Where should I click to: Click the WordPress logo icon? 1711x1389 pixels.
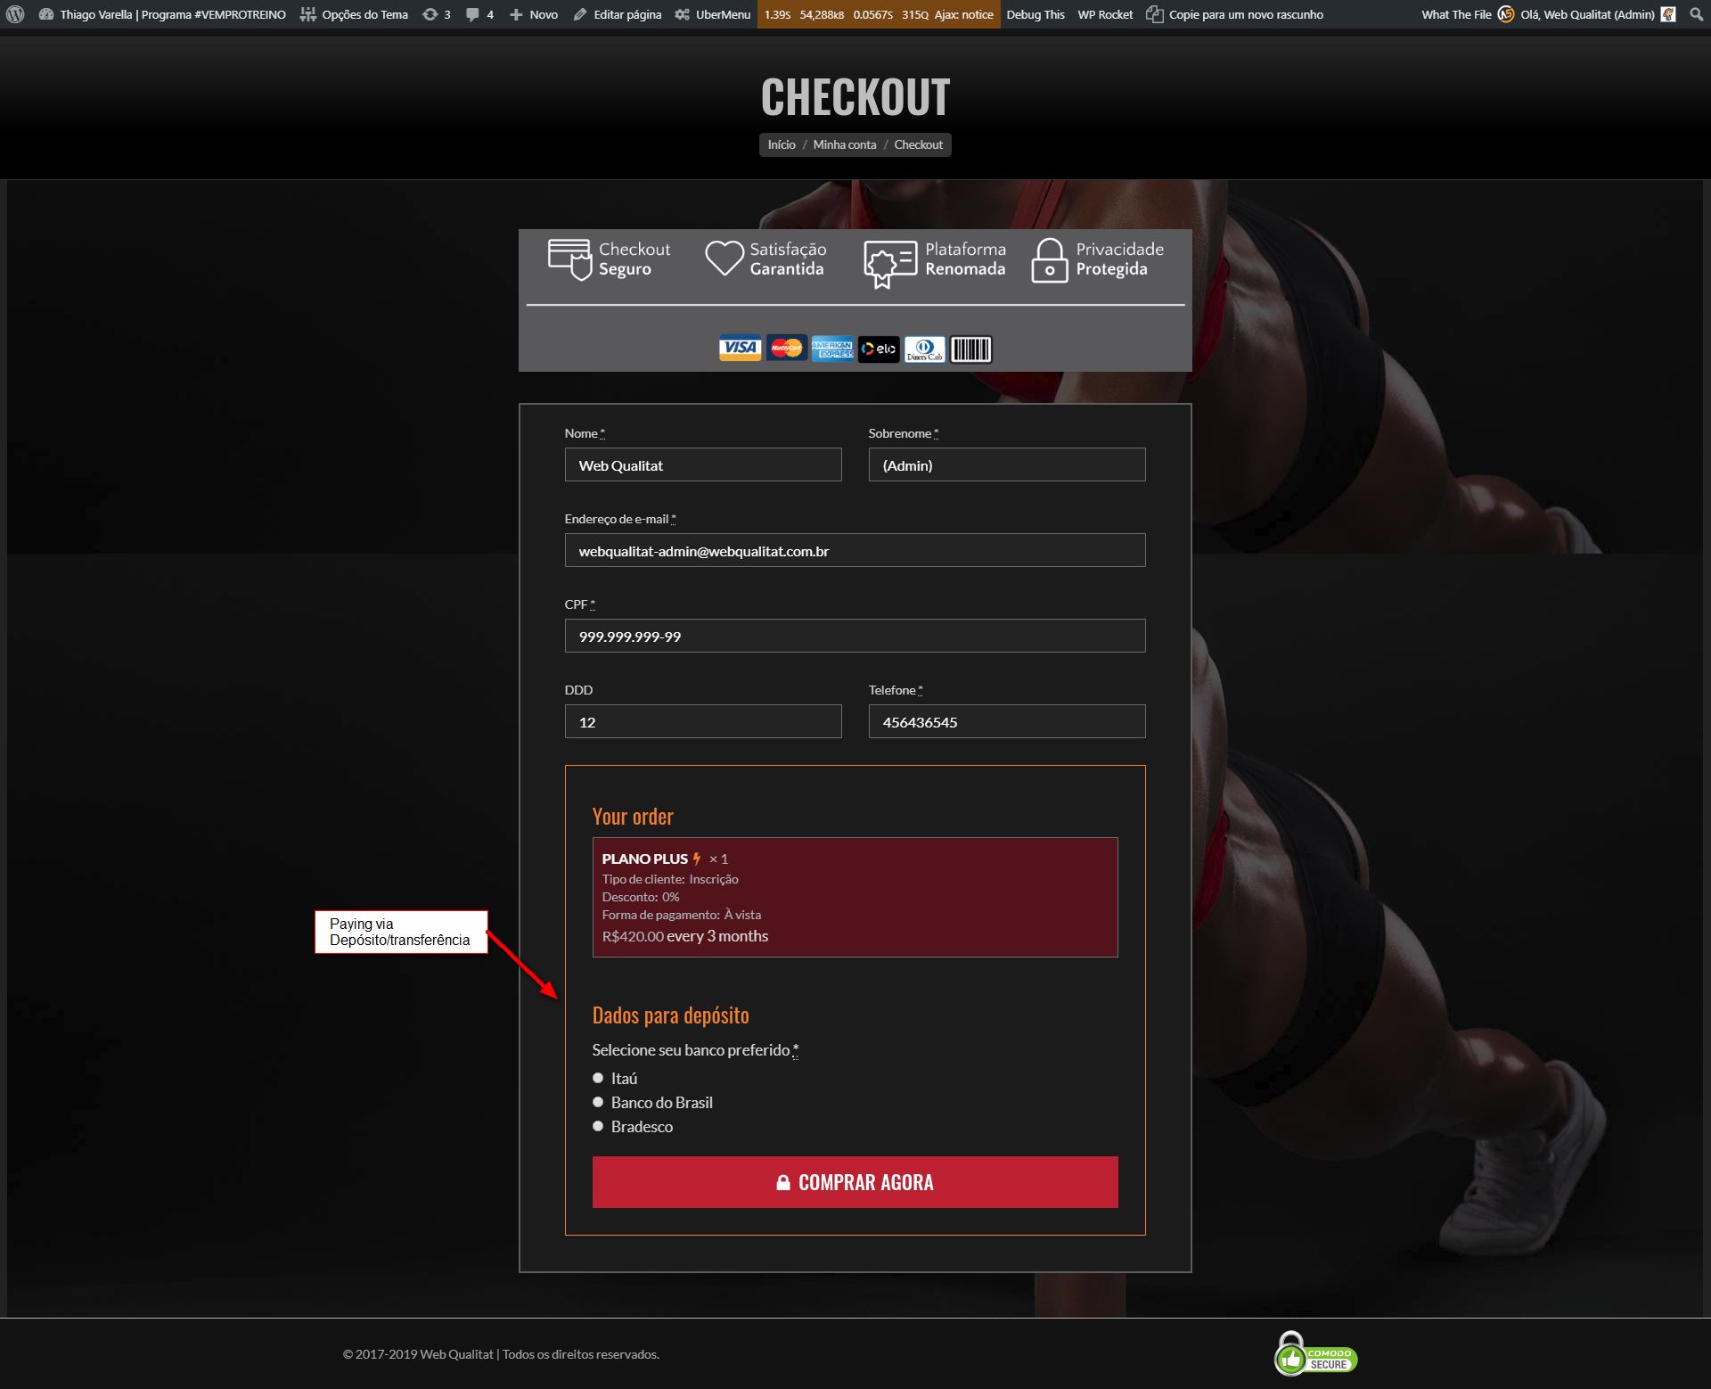pyautogui.click(x=15, y=14)
